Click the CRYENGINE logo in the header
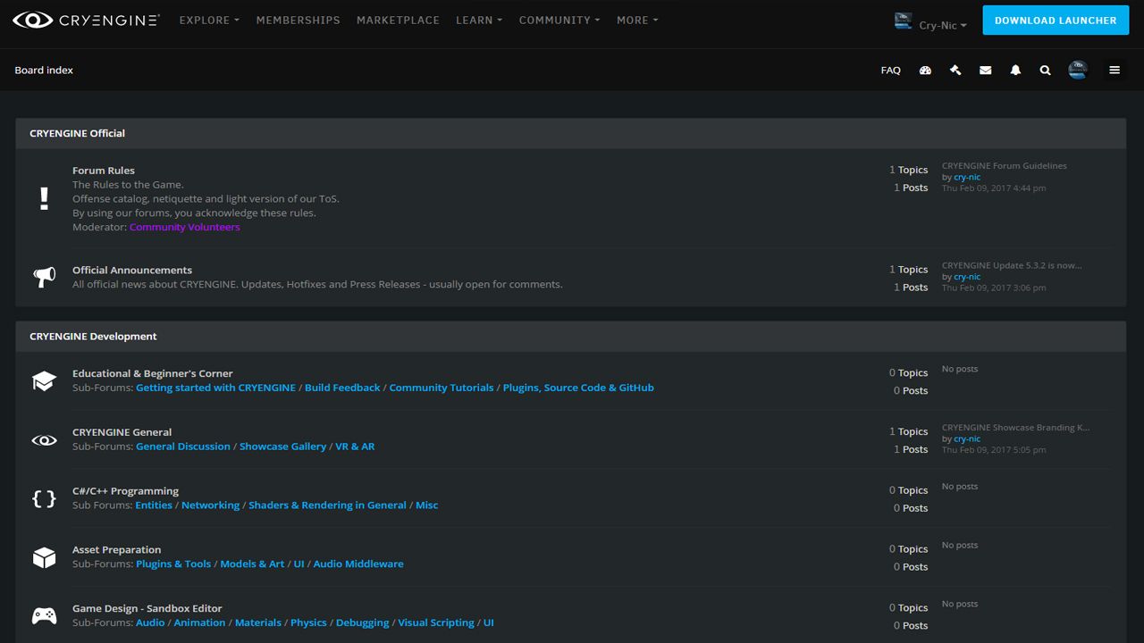The image size is (1144, 643). click(x=86, y=20)
